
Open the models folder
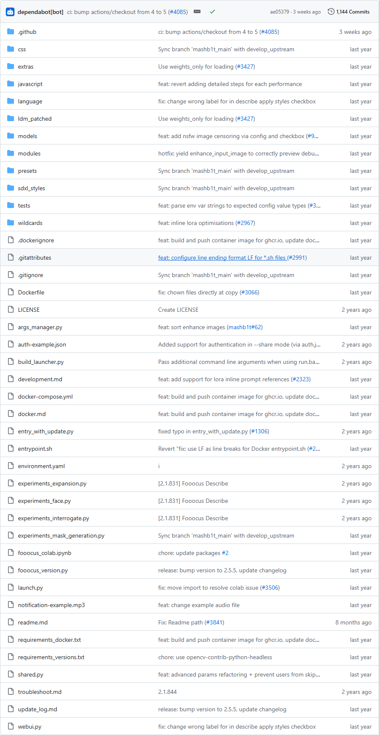(27, 136)
